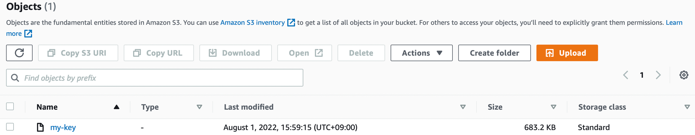The height and width of the screenshot is (135, 695).
Task: Sort by the Last modified column arrow
Action: point(463,107)
